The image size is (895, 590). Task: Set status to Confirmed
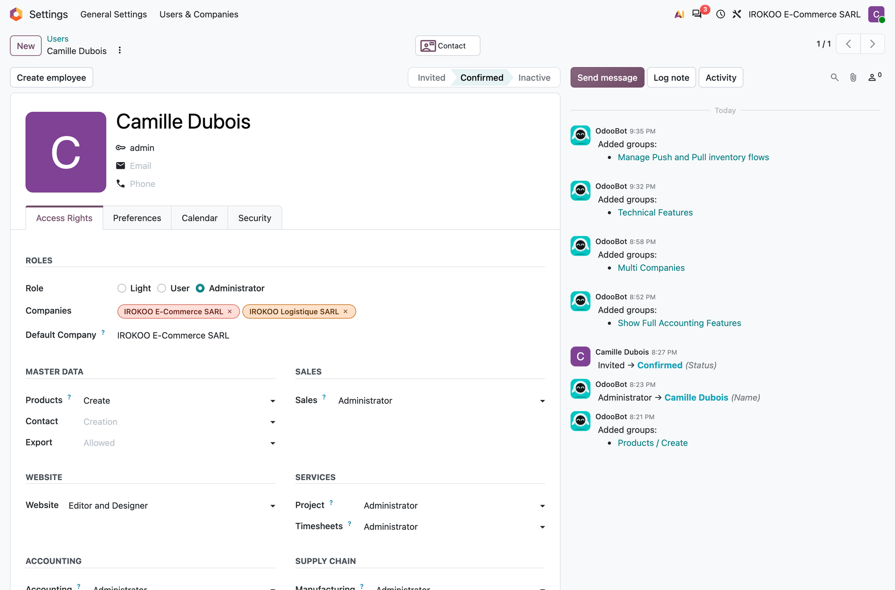click(x=482, y=78)
